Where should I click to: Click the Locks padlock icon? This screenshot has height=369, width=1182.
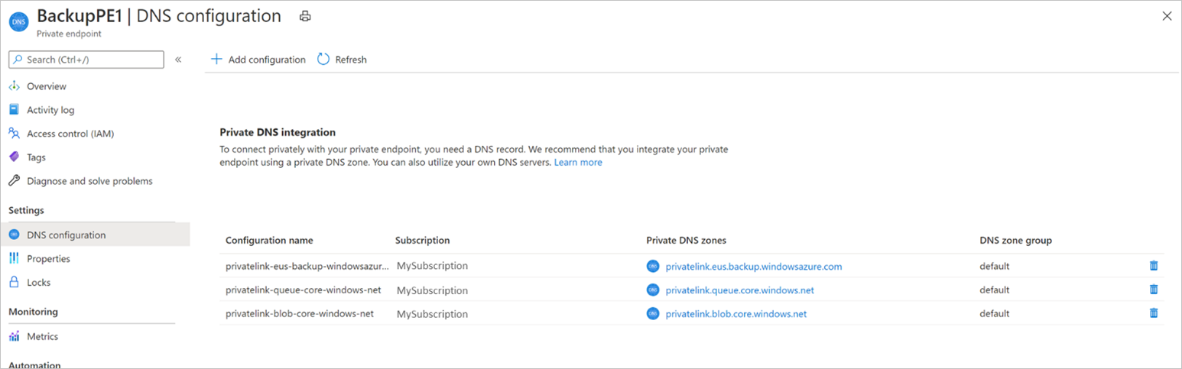14,283
